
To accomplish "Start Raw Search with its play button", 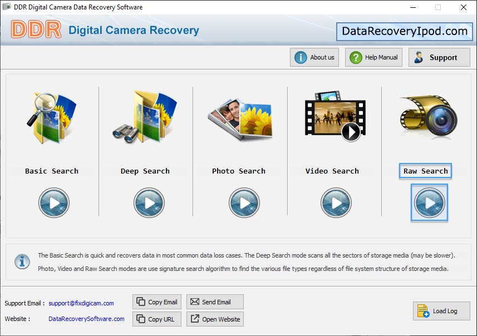I will (x=429, y=202).
